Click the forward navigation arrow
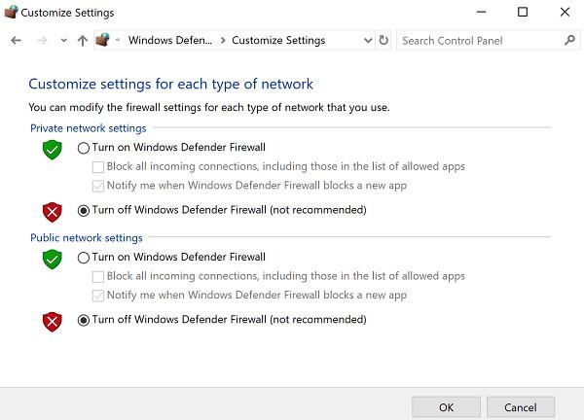The image size is (584, 420). [42, 40]
